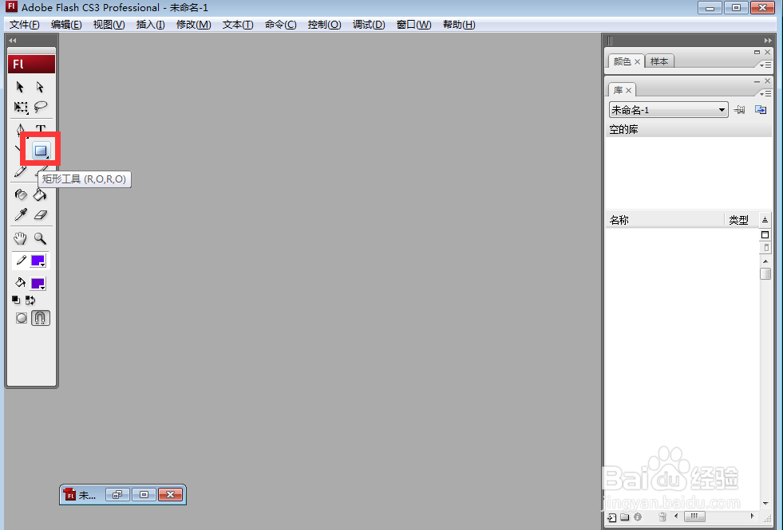Open the library panel options menu
Image resolution: width=783 pixels, height=530 pixels.
(765, 93)
